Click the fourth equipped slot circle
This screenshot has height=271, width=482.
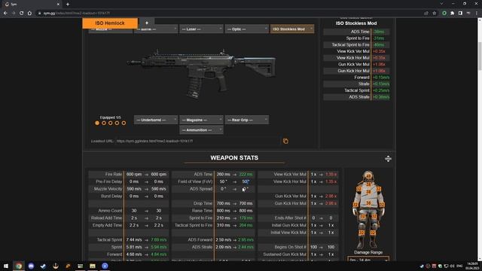coord(117,123)
